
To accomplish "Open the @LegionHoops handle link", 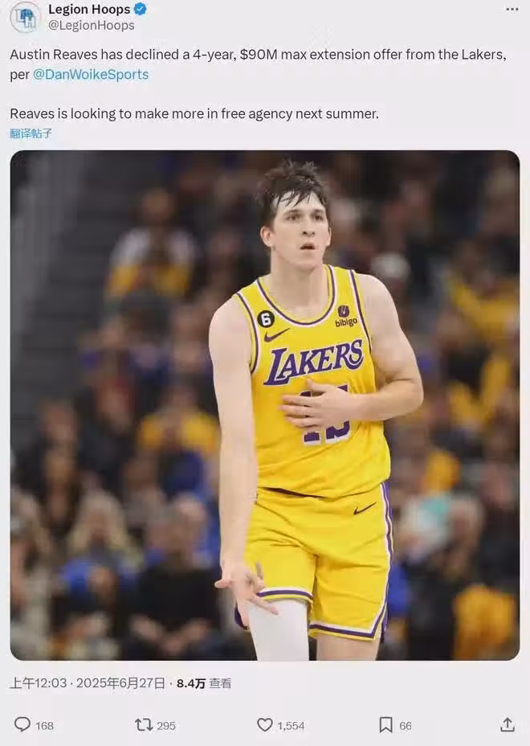I will coord(91,25).
